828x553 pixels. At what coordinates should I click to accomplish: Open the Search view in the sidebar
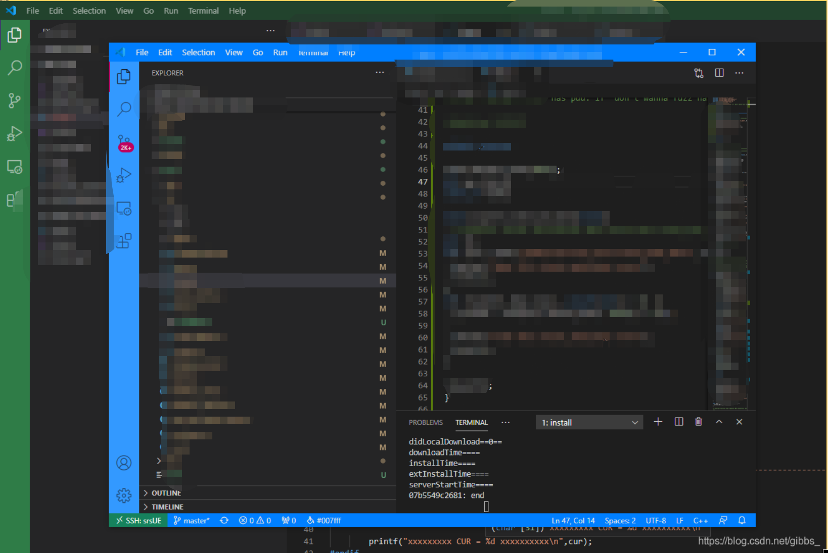point(124,109)
